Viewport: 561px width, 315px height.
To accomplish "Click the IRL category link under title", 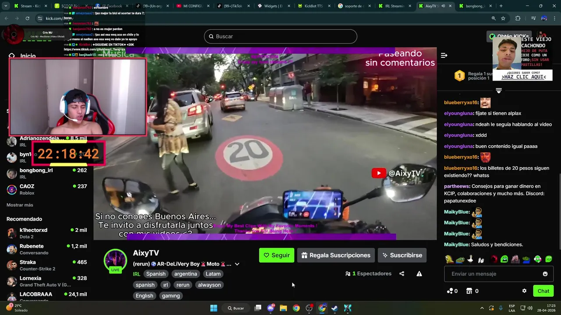I will 136,274.
